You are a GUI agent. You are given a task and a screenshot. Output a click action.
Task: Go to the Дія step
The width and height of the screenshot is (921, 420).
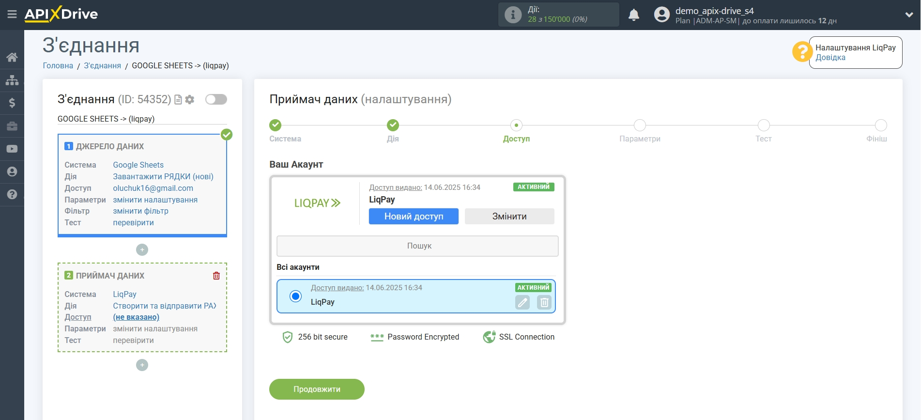tap(393, 125)
